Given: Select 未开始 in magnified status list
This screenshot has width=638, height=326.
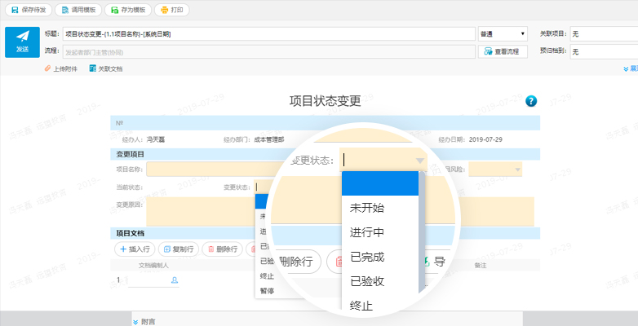Looking at the screenshot, I should 367,208.
